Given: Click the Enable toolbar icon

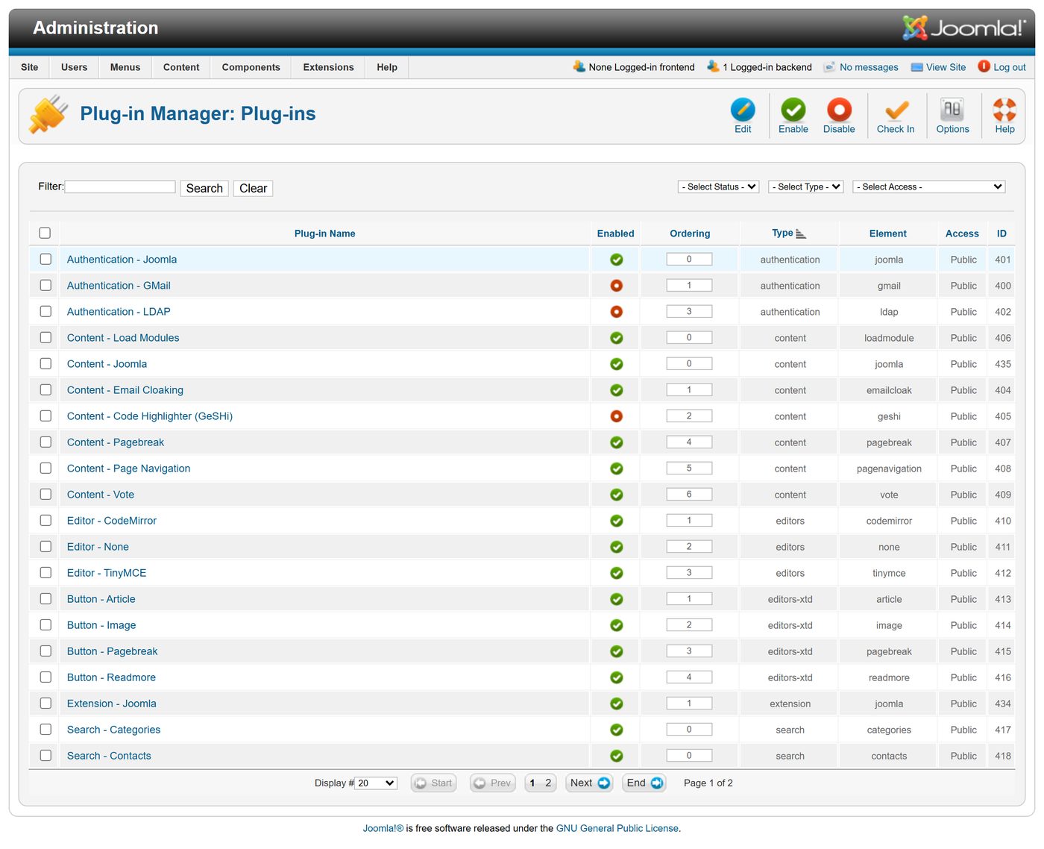Looking at the screenshot, I should pos(793,110).
